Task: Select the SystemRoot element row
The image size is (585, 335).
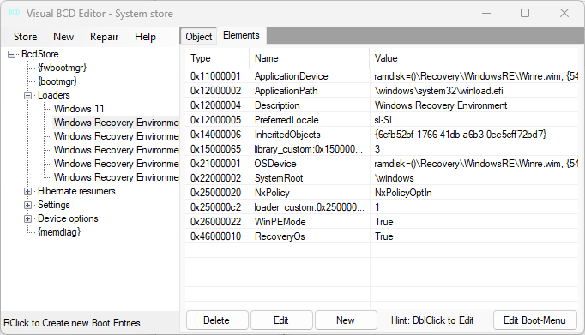Action: 382,178
